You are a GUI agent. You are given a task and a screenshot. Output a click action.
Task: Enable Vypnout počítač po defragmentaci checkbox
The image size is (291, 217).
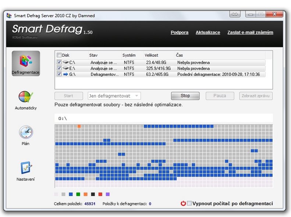click(189, 203)
